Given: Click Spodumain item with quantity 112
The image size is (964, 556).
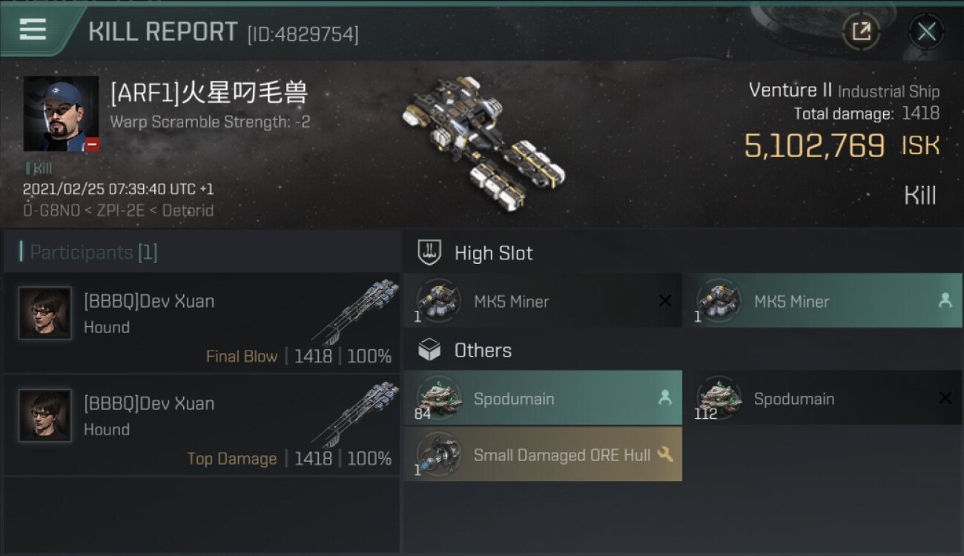Looking at the screenshot, I should [x=822, y=398].
